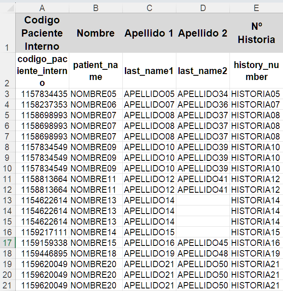
Task: Click empty column D cell in row 16
Action: point(203,232)
